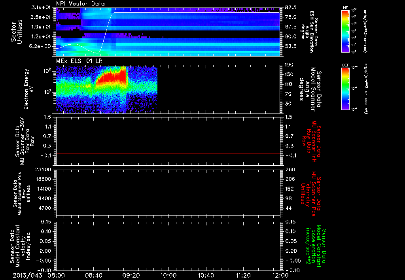Click the "44" telemetry axis tick
This screenshot has width=405, height=280.
tap(288, 208)
